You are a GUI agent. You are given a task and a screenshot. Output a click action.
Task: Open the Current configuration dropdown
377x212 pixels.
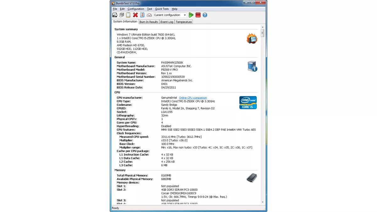185,15
